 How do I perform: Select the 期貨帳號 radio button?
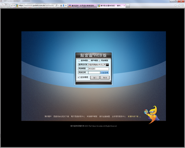100,61
